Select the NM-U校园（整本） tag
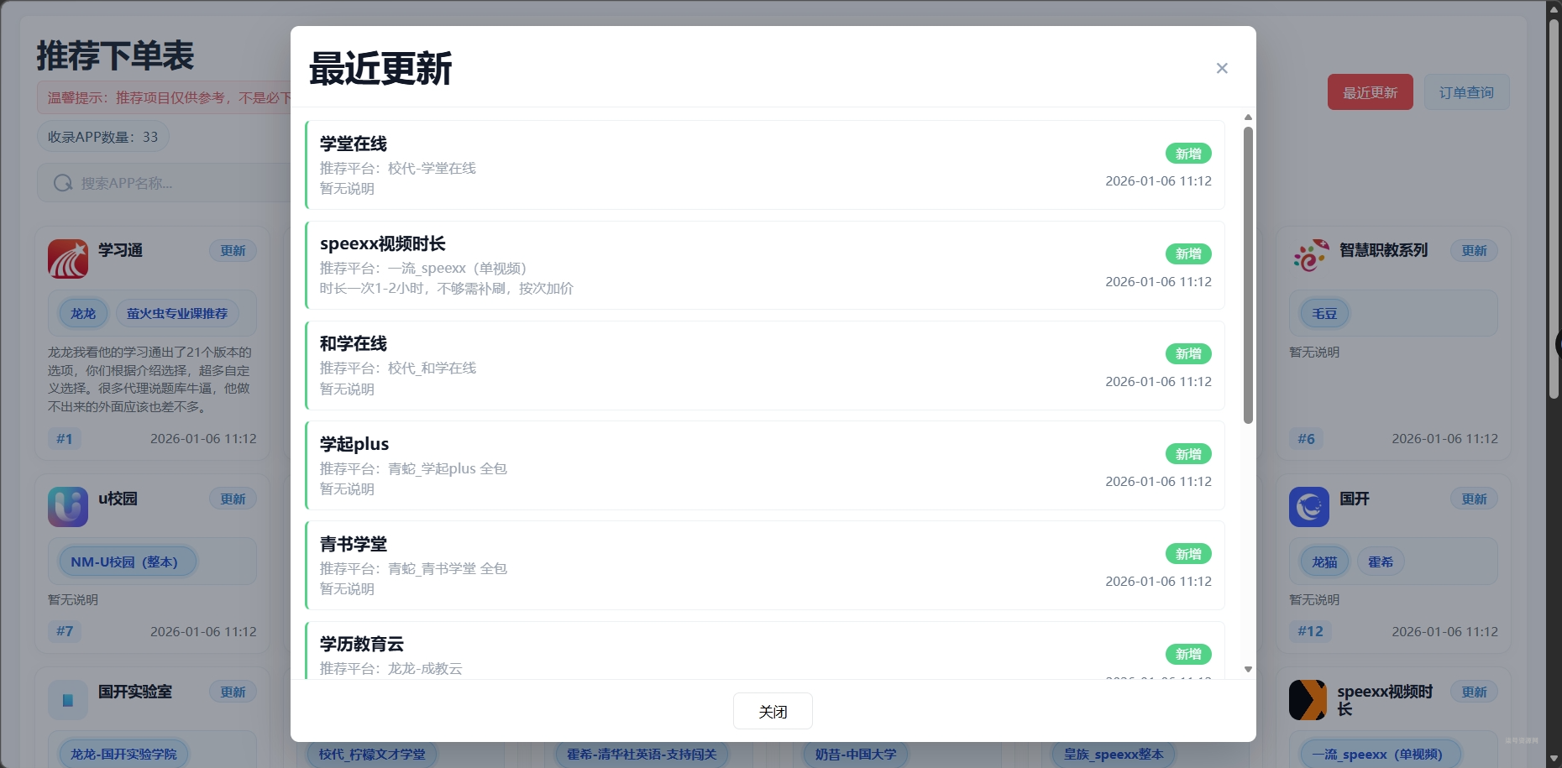Image resolution: width=1562 pixels, height=768 pixels. point(126,561)
